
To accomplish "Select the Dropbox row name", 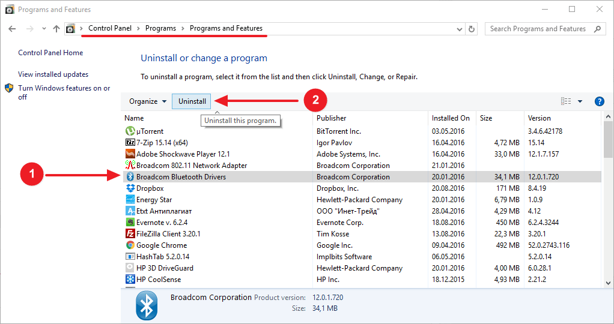I will click(150, 188).
